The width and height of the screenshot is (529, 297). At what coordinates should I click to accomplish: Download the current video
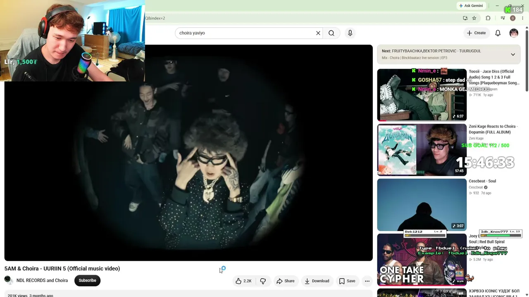tap(317, 281)
